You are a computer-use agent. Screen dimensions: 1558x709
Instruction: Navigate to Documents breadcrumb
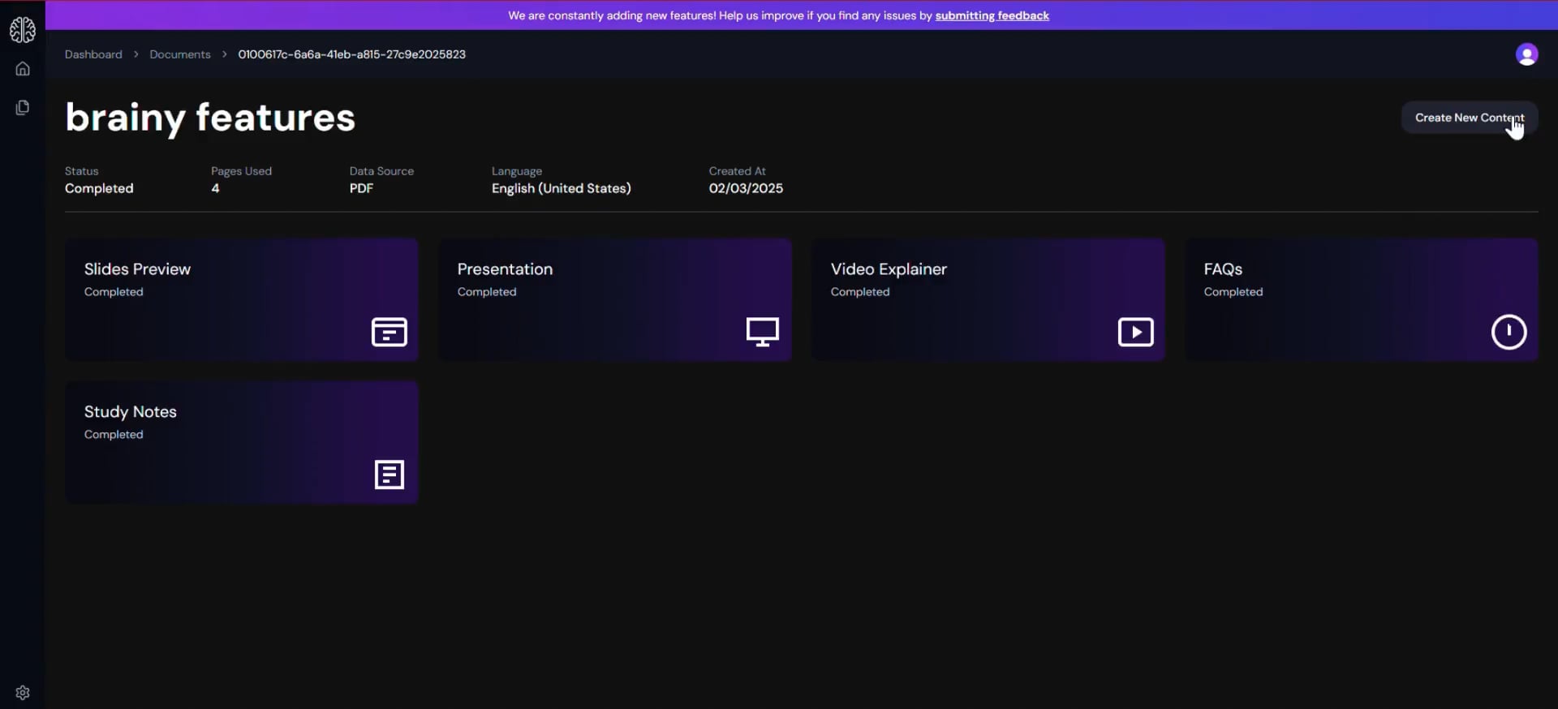point(180,54)
